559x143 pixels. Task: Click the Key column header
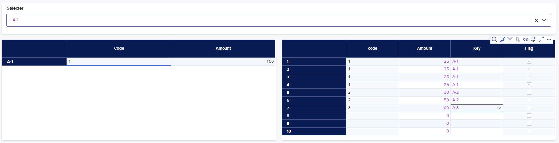tap(477, 48)
